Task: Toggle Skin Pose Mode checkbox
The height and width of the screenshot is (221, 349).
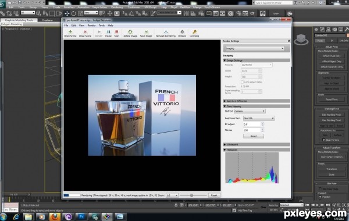Action: (x=320, y=189)
